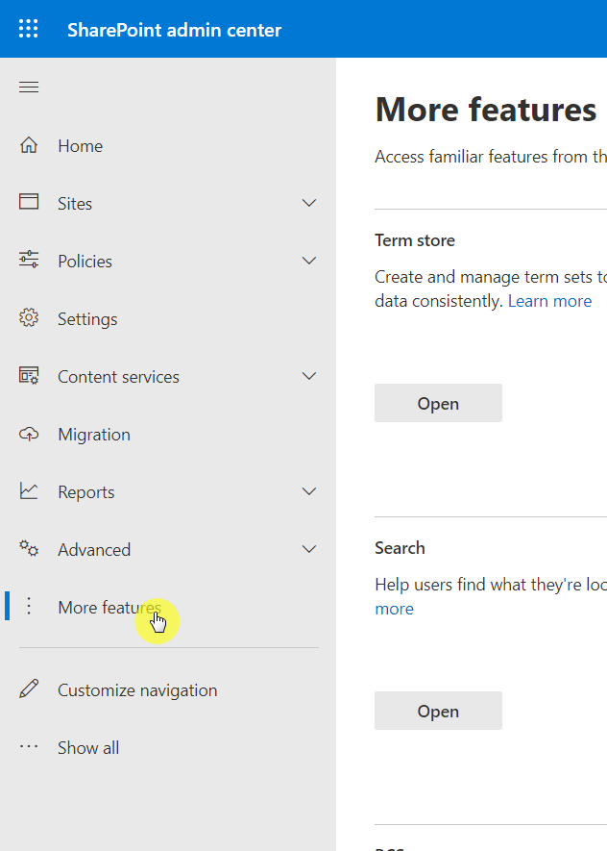The width and height of the screenshot is (607, 851).
Task: Click the 'Term store' section heading
Action: click(415, 240)
